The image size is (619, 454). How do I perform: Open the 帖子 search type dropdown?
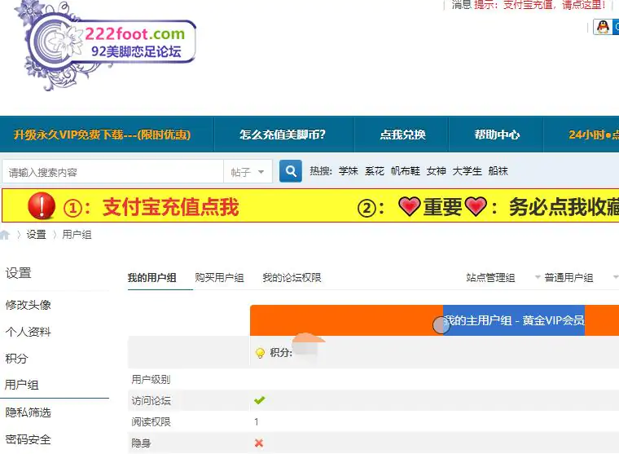[x=248, y=172]
